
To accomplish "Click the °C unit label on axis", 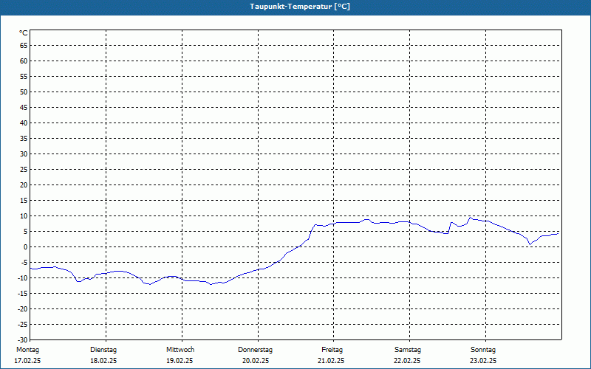I will [x=24, y=33].
